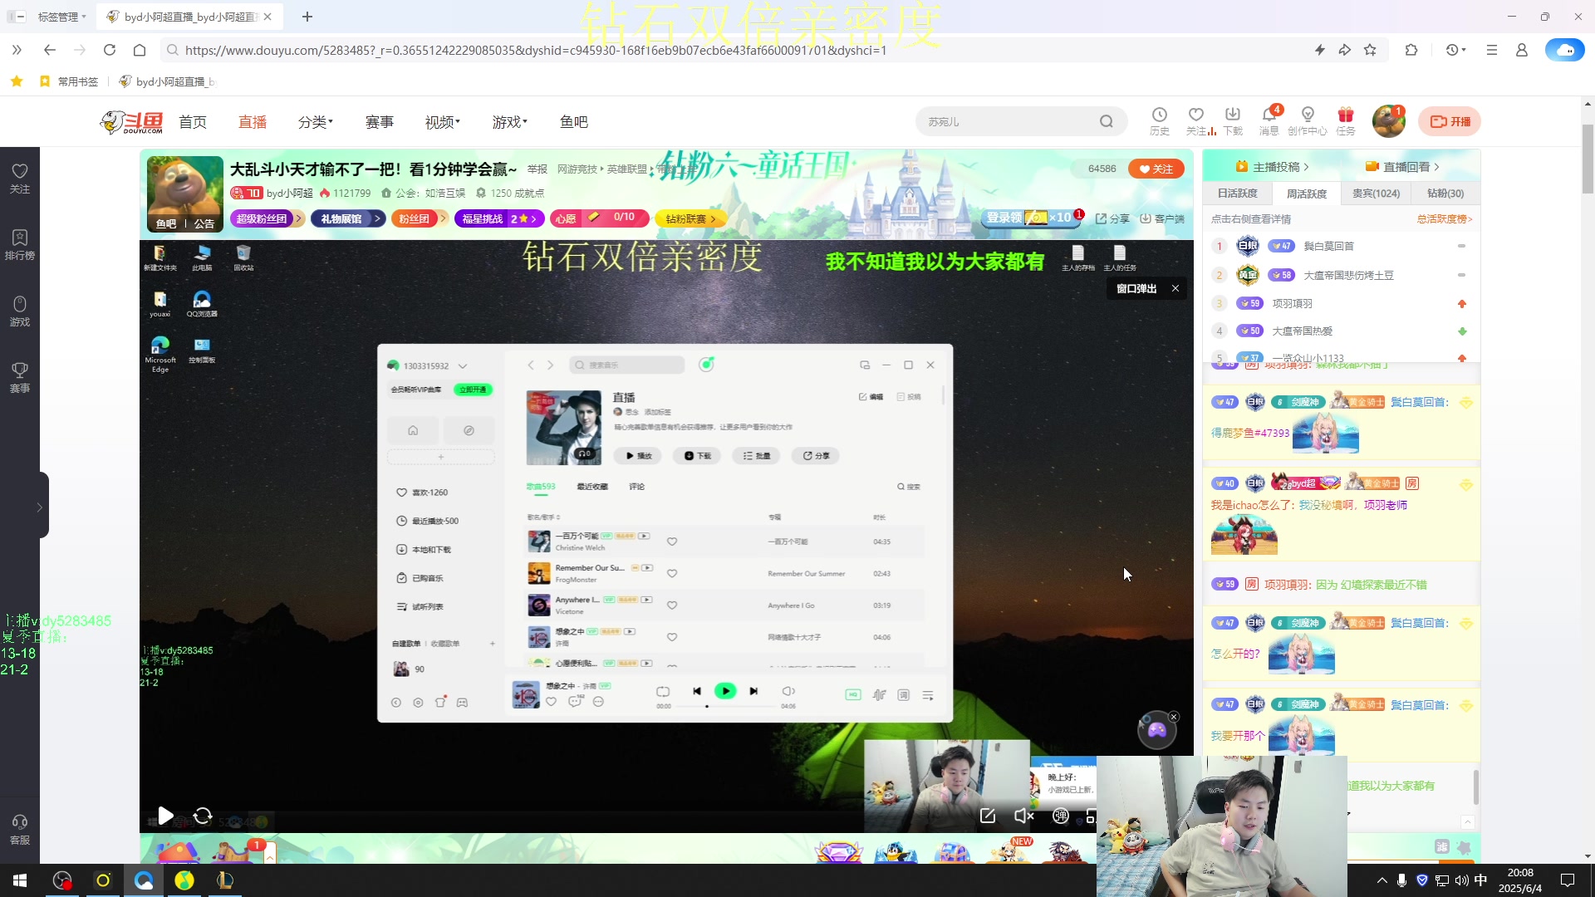Toggle the 词 lyrics button in music player
This screenshot has width=1595, height=897.
[x=904, y=694]
